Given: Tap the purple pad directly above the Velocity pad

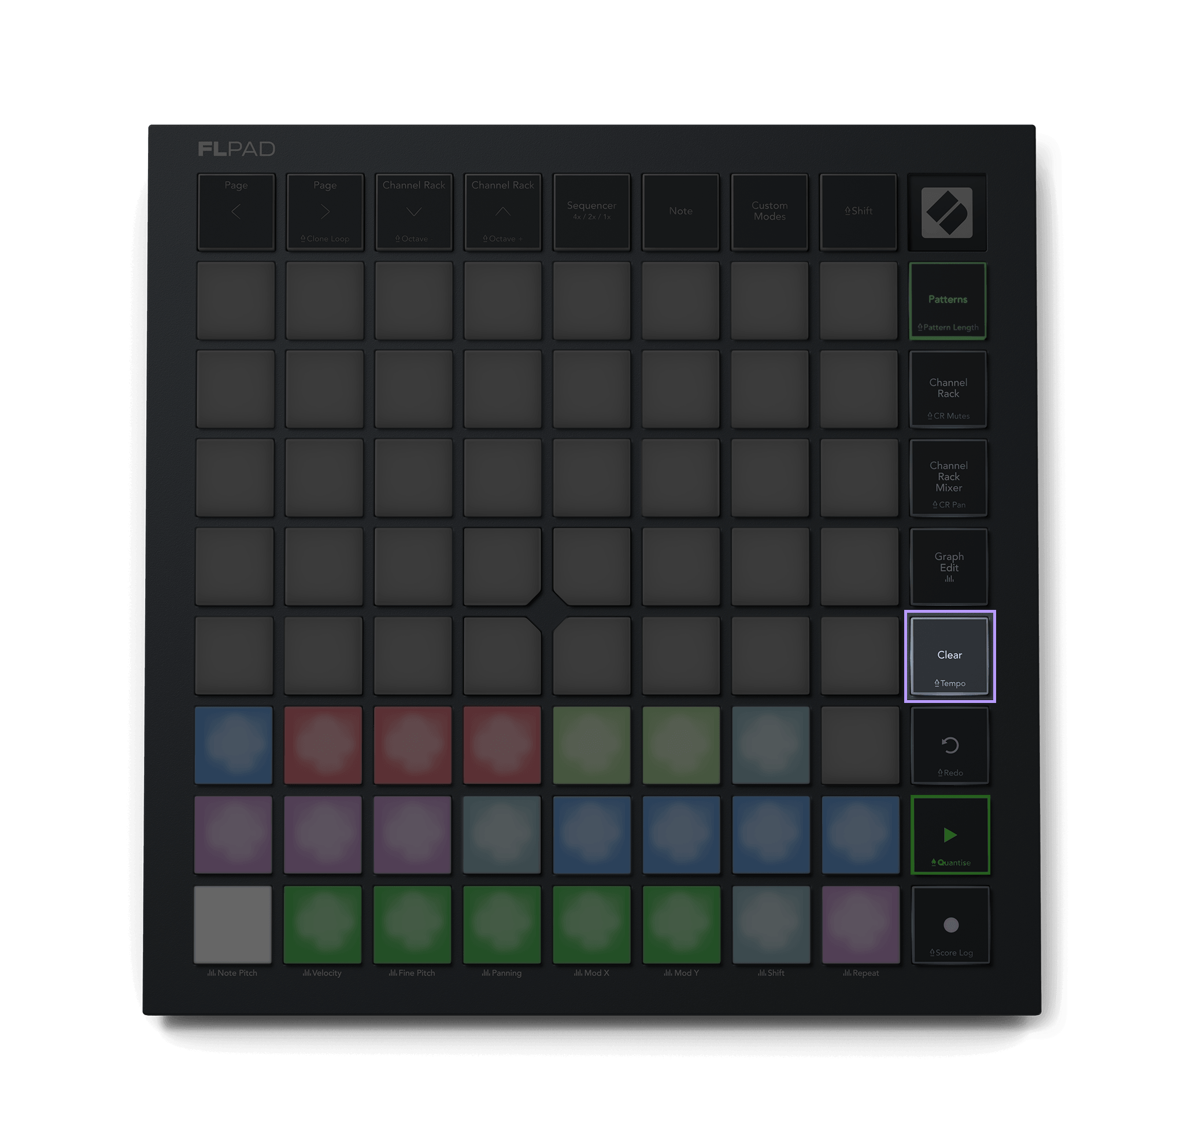Looking at the screenshot, I should (x=323, y=834).
